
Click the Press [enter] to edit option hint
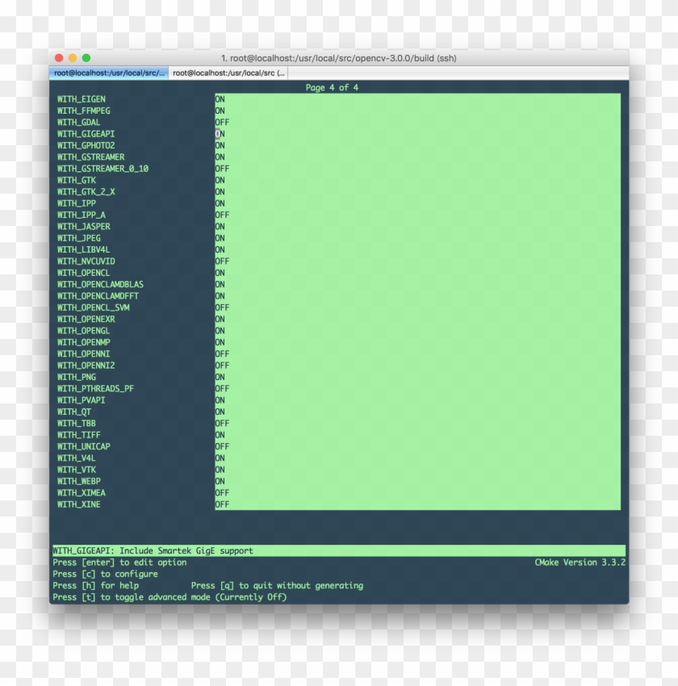[x=119, y=563]
